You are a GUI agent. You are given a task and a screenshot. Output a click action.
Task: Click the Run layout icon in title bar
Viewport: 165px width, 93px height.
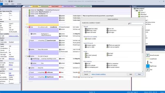(9, 1)
